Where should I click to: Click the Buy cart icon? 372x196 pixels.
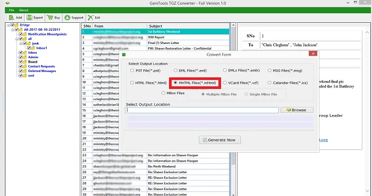tap(50, 17)
